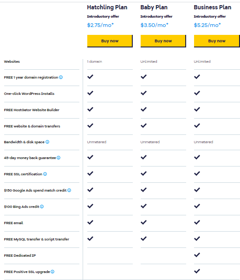The width and height of the screenshot is (240, 280).
Task: Click the Hatchling Plan $2.75/mo price
Action: click(x=100, y=25)
